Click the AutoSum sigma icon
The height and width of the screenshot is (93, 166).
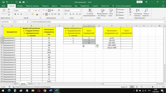(130, 10)
